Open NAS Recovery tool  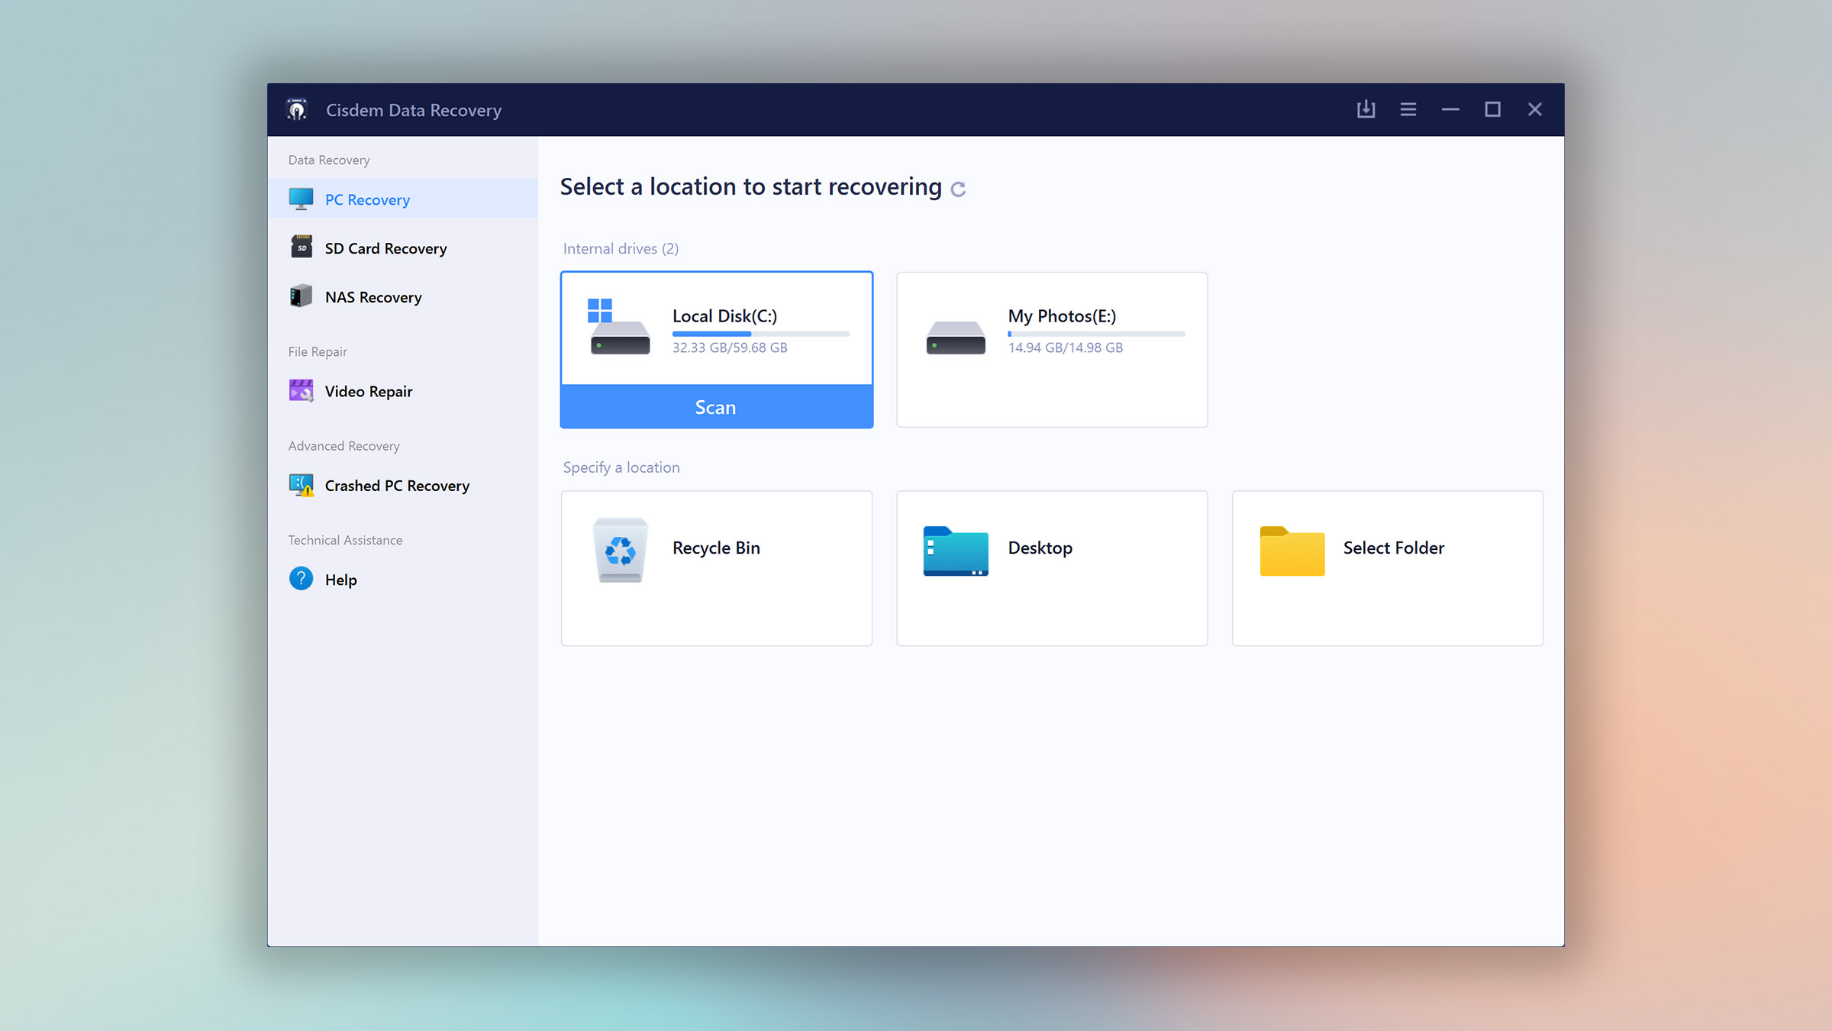point(373,296)
